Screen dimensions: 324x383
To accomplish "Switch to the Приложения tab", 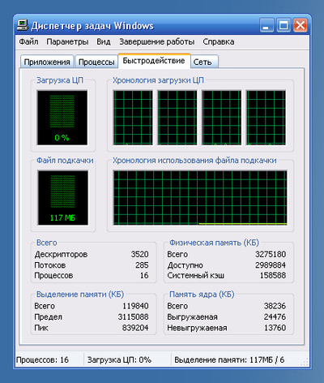I will [47, 62].
